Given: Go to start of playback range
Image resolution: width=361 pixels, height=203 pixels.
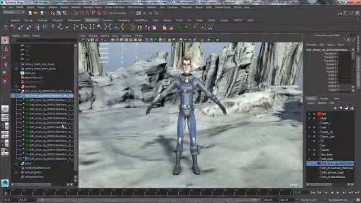Looking at the screenshot, I should (x=313, y=192).
